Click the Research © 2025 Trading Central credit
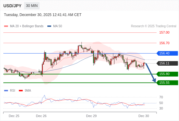 tap(154, 26)
